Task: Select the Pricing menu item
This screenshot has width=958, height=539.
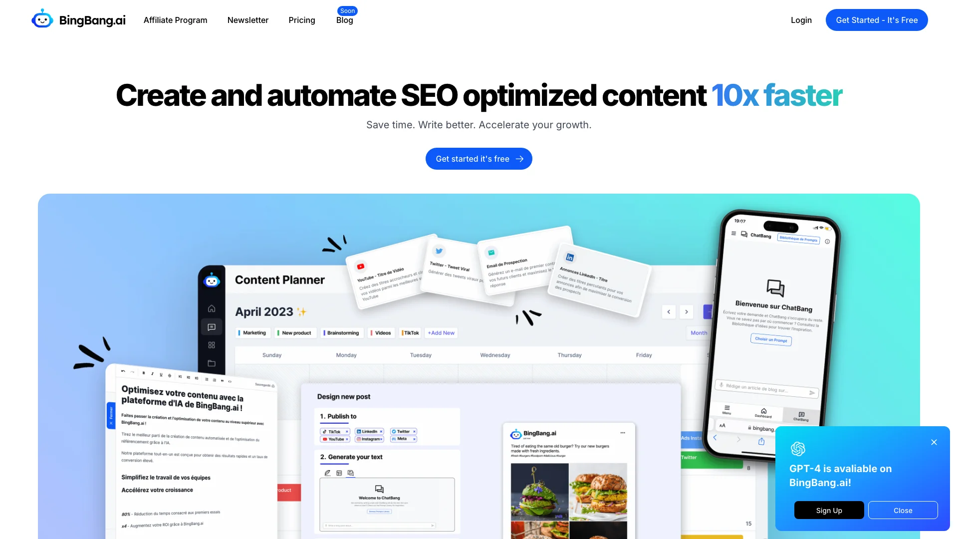Action: (x=302, y=20)
